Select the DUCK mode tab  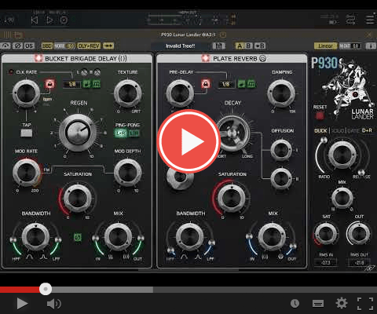click(x=320, y=130)
